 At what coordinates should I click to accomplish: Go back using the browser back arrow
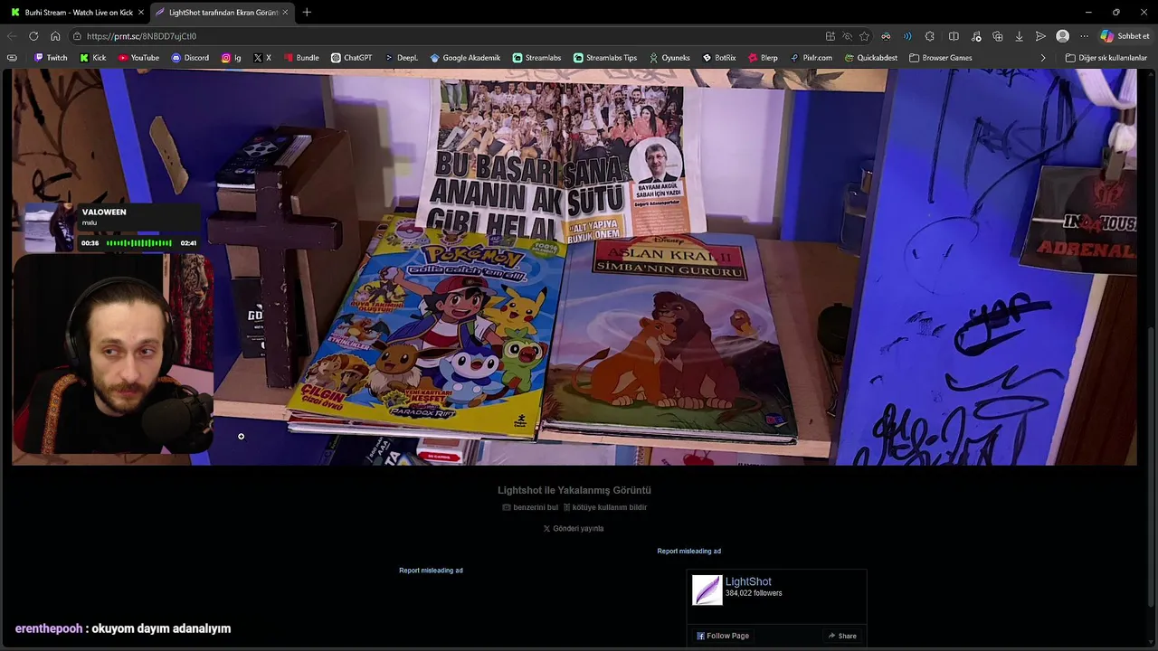click(12, 36)
